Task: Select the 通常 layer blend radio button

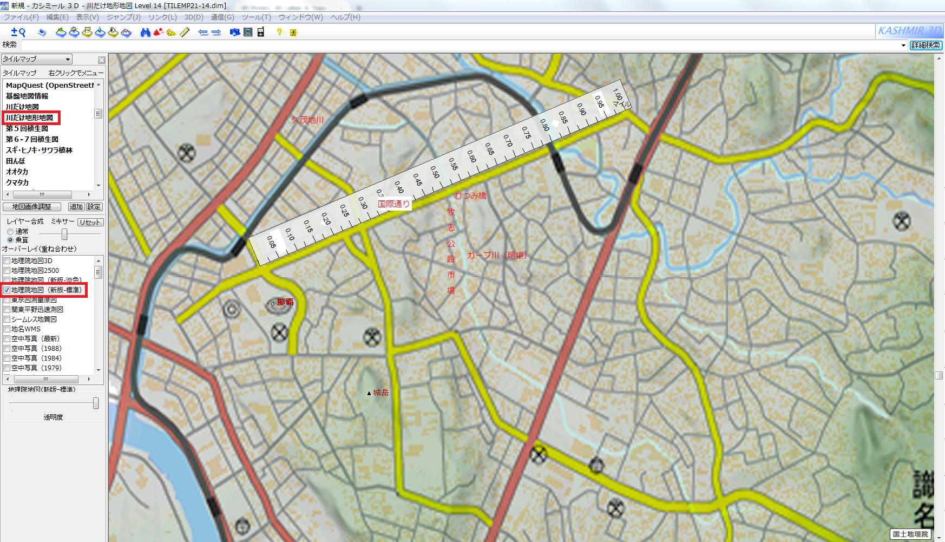Action: pyautogui.click(x=10, y=232)
